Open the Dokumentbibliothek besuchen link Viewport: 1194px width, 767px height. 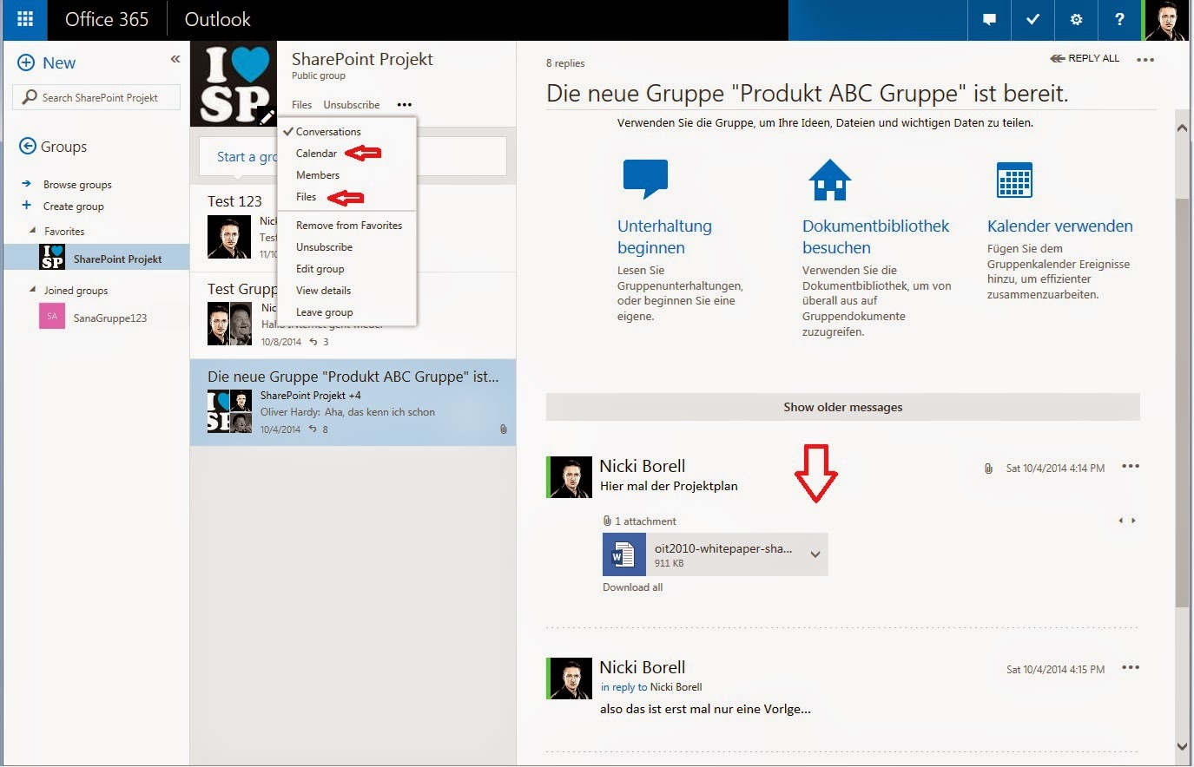(x=875, y=236)
